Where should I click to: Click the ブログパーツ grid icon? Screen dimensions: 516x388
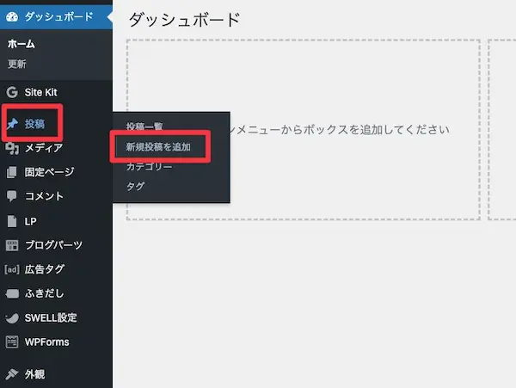[x=12, y=245]
